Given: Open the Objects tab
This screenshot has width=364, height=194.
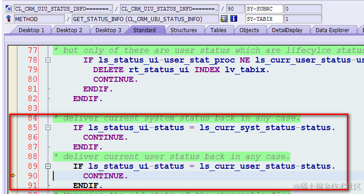Looking at the screenshot, I should (x=249, y=30).
